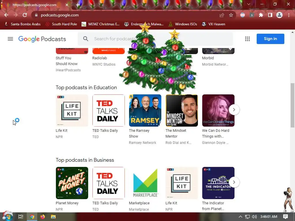Open the MEMZ Christmas bookmark
This screenshot has height=221, width=295.
(101, 24)
